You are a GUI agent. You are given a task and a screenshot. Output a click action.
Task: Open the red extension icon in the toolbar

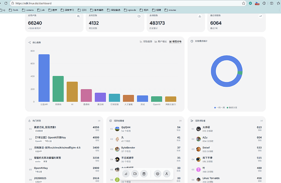(x=257, y=3)
